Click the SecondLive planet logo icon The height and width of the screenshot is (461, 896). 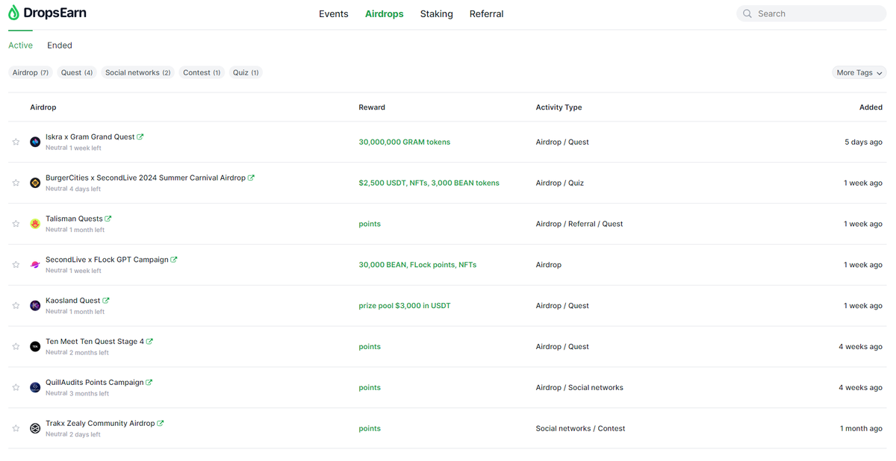pyautogui.click(x=35, y=265)
